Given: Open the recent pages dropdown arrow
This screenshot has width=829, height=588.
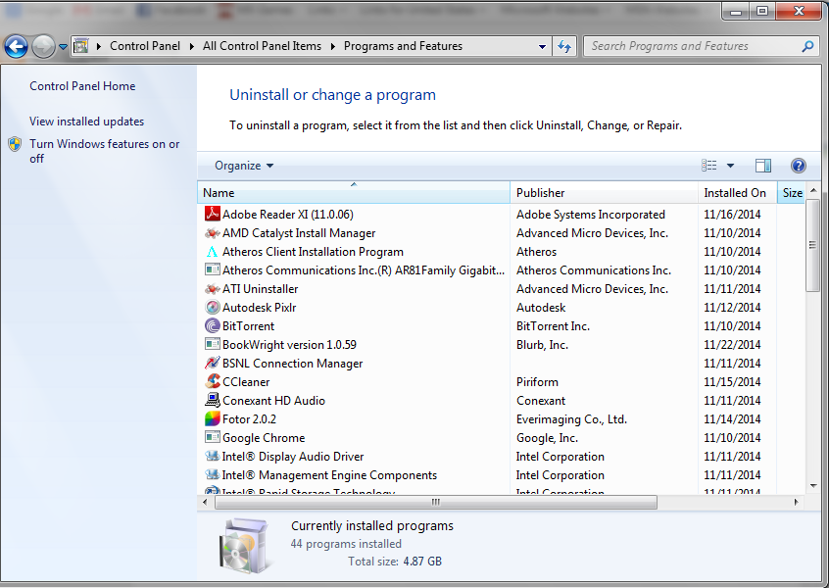Looking at the screenshot, I should 63,46.
